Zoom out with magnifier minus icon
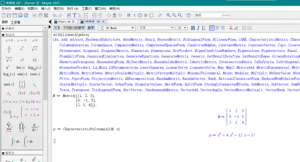The width and height of the screenshot is (300, 162). click(174, 15)
